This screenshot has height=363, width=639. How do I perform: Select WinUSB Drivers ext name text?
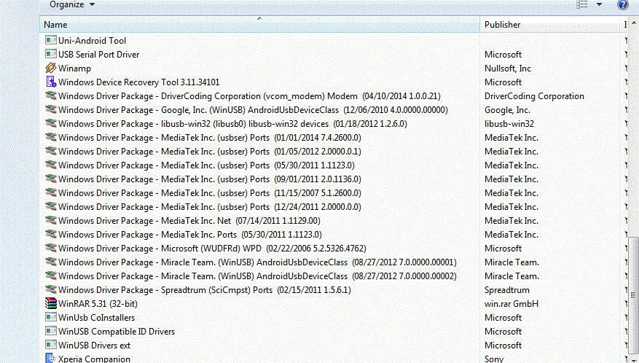coord(94,346)
